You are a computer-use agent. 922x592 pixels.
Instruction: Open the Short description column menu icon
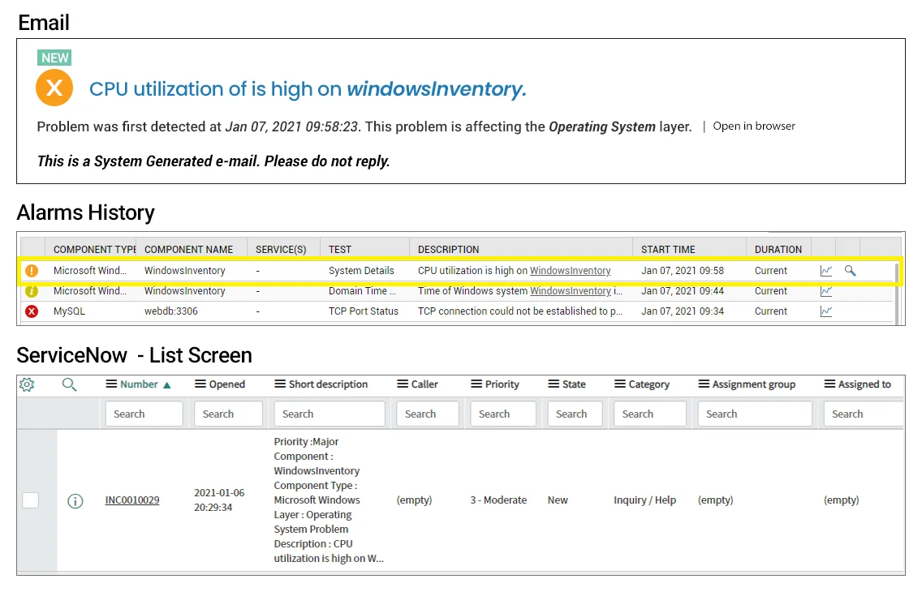[x=280, y=384]
